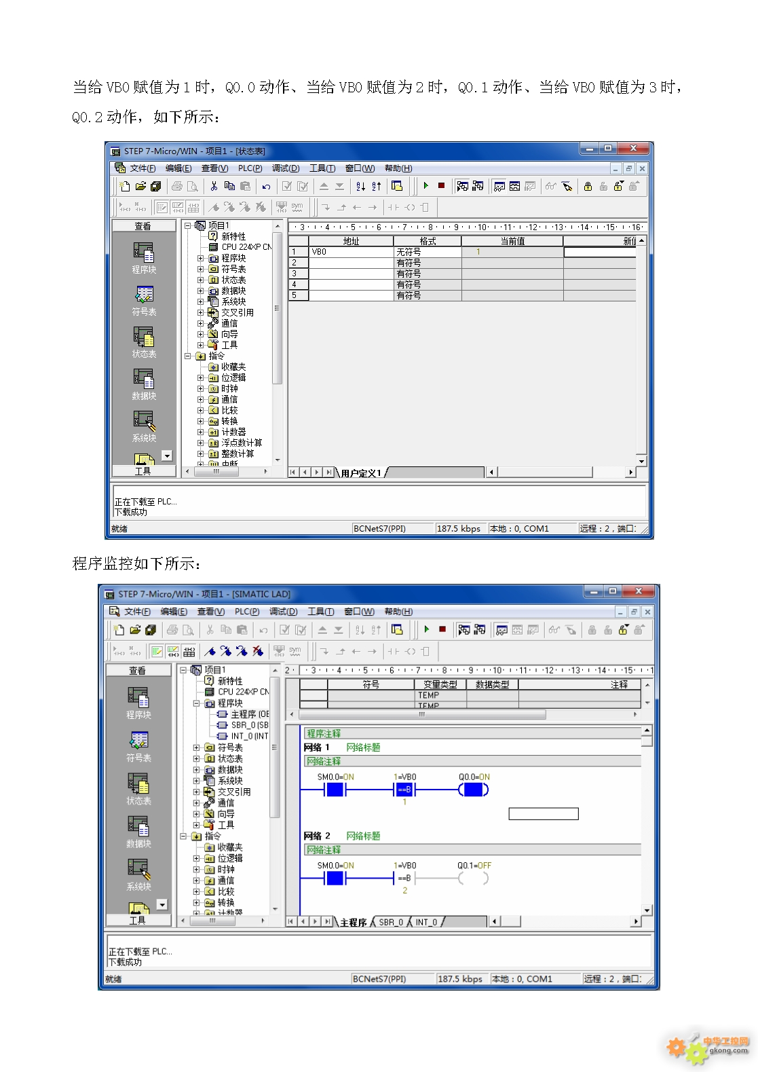
Task: Toggle bookmark icon in LAD window toolbar
Action: [210, 651]
